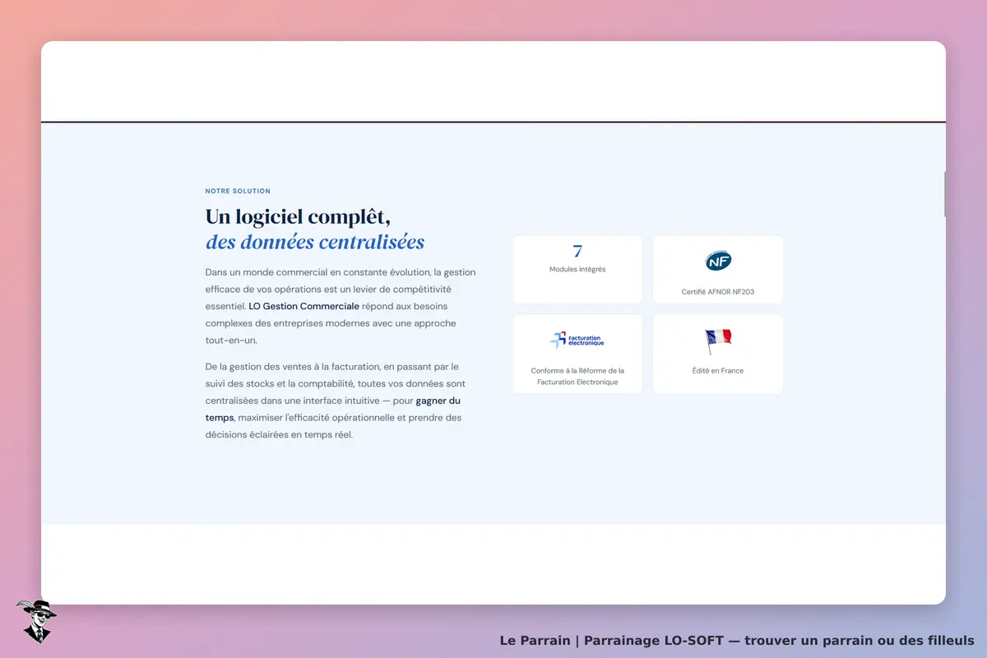Click the 'Un logiciel complêt,' heading
The width and height of the screenshot is (987, 658).
coord(298,217)
